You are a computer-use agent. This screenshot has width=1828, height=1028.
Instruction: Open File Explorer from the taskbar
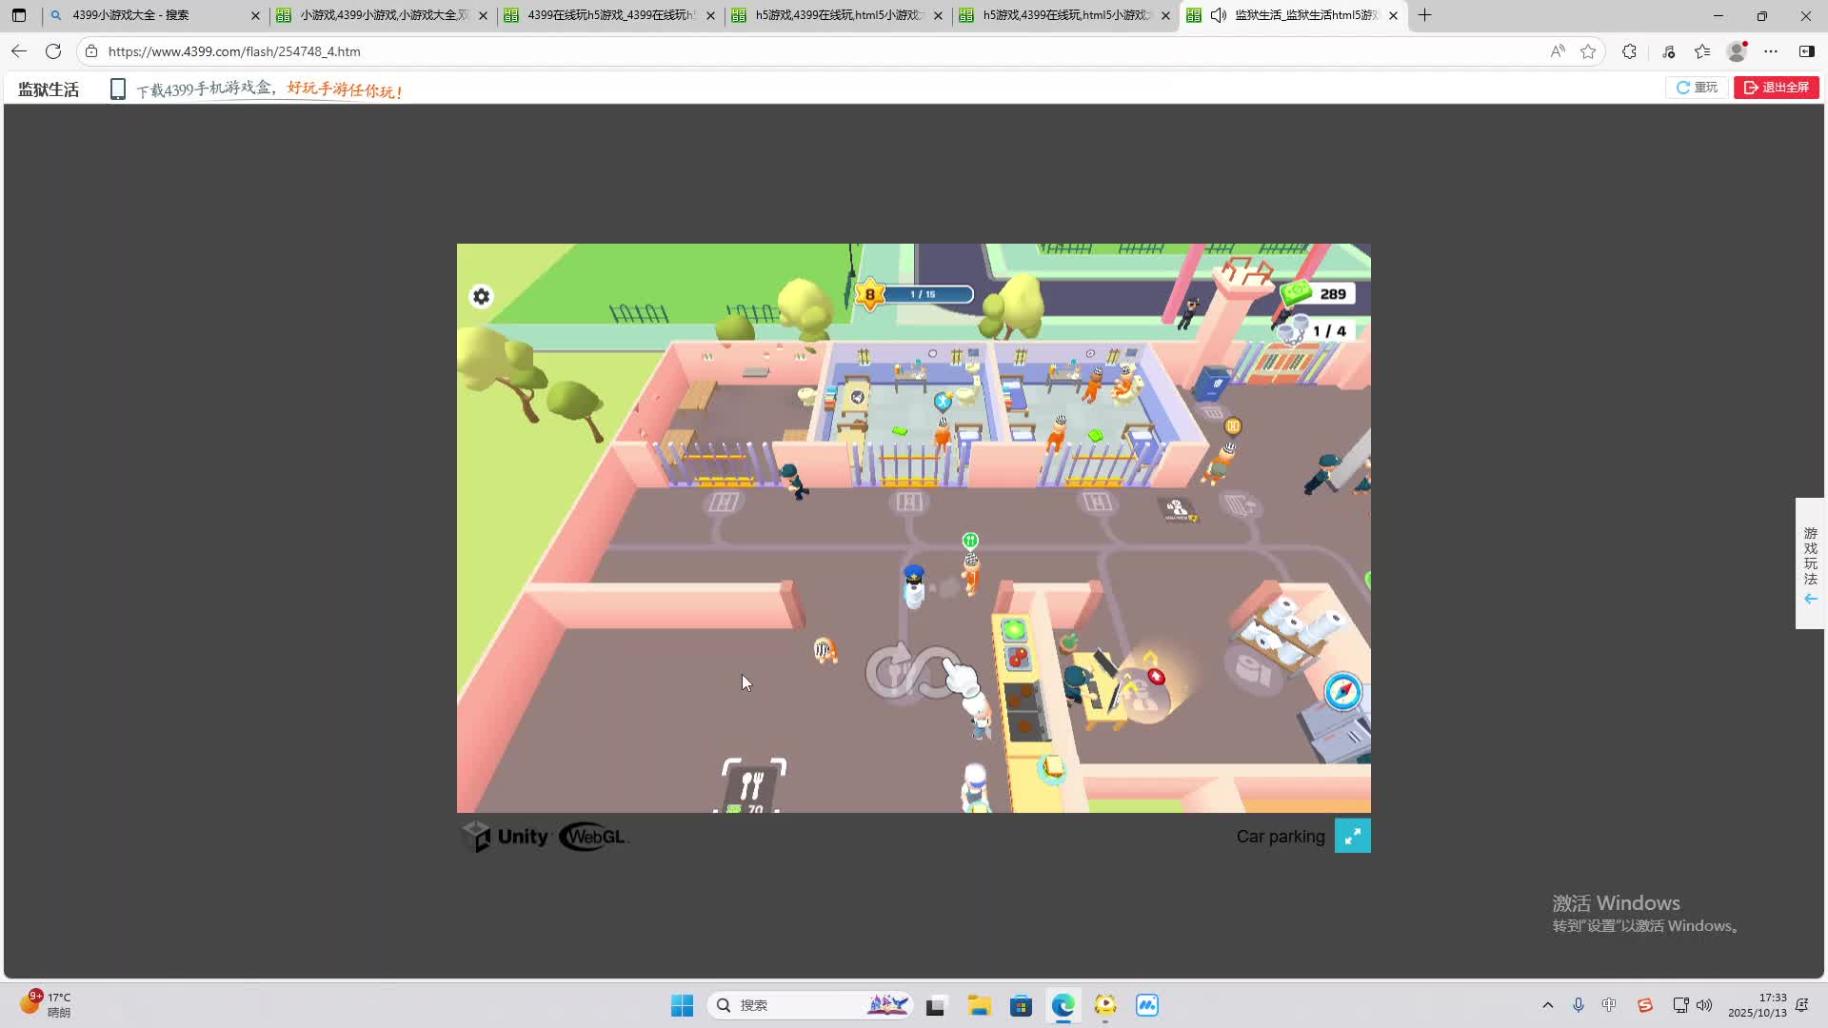click(980, 1005)
